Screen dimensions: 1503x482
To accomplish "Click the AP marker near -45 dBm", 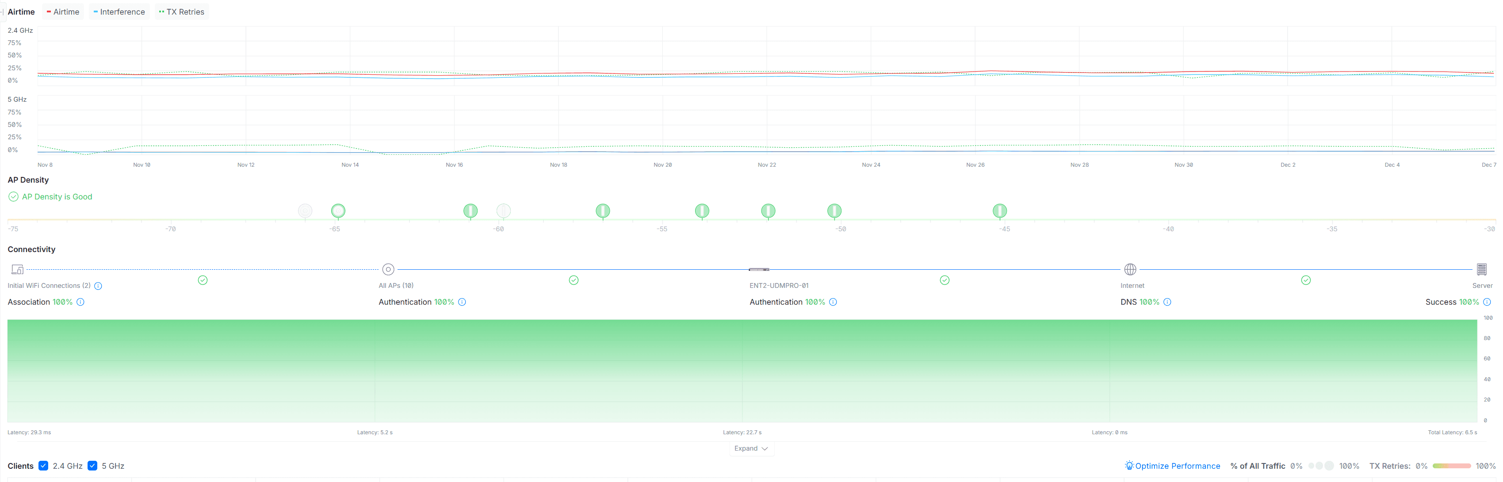I will [999, 210].
